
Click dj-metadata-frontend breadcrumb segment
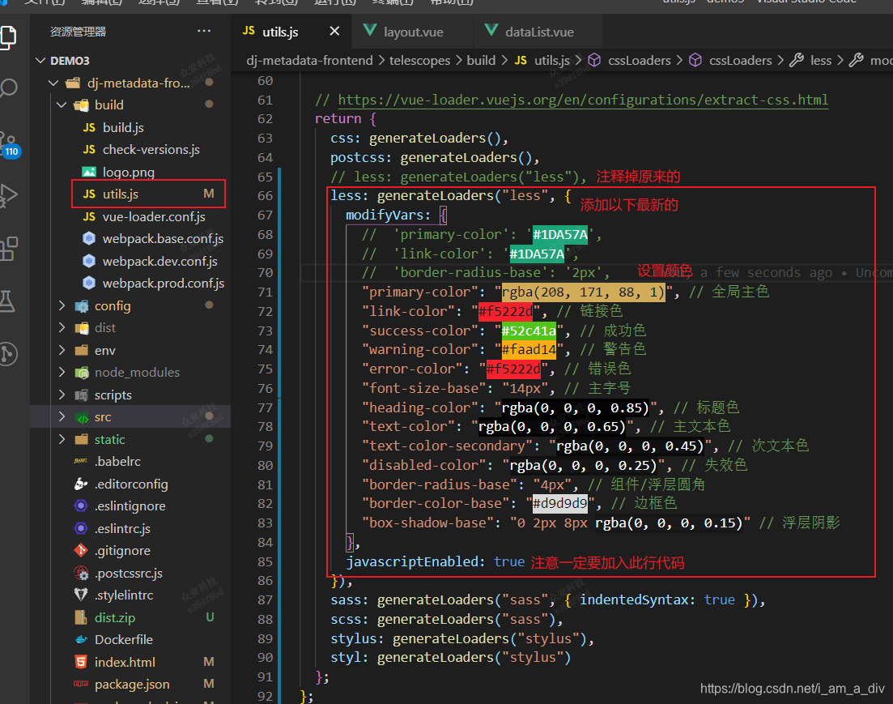point(309,61)
